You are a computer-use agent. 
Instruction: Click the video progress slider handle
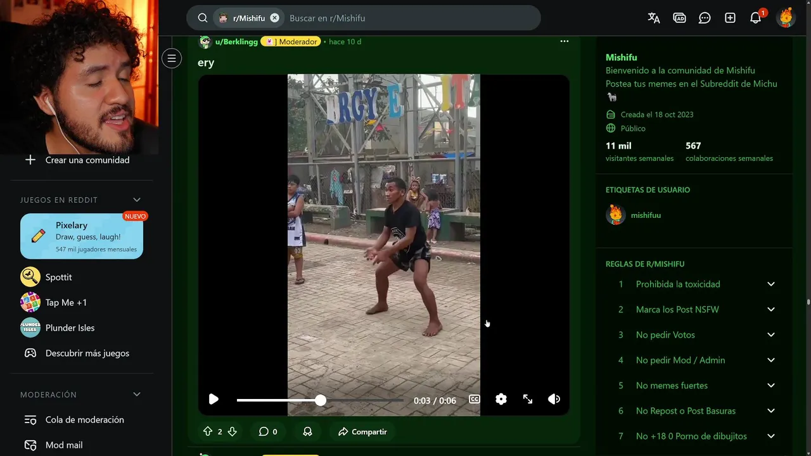(x=321, y=400)
